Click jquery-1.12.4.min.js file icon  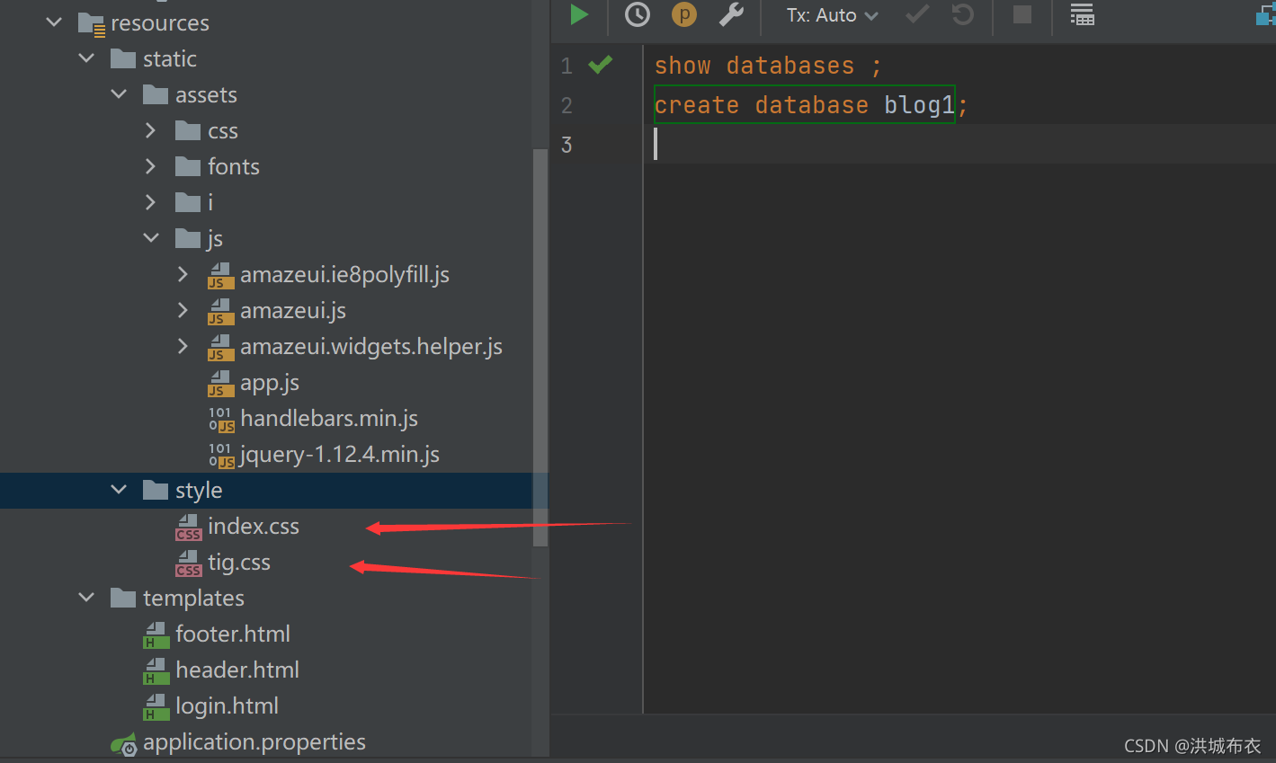[221, 456]
